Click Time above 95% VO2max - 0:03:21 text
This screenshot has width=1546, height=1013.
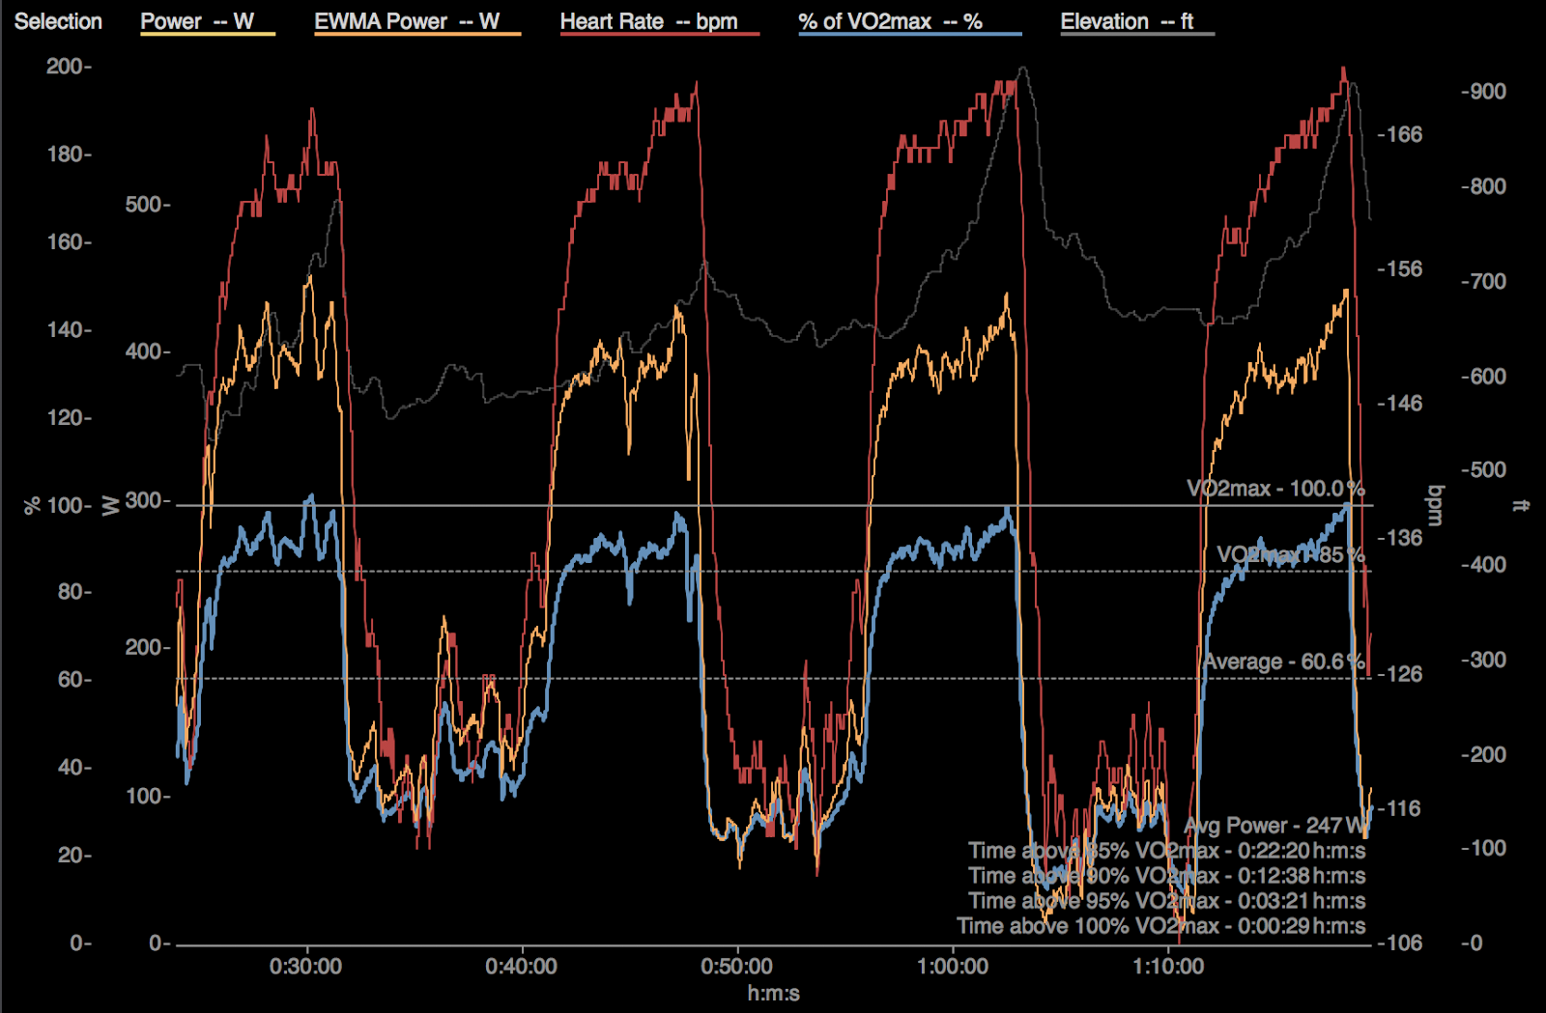click(x=1167, y=901)
